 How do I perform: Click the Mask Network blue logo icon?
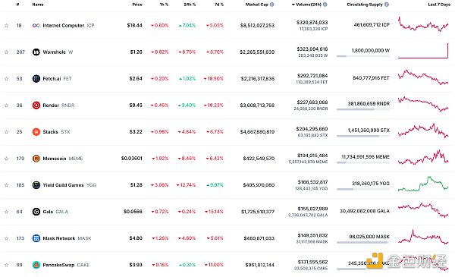pyautogui.click(x=36, y=238)
